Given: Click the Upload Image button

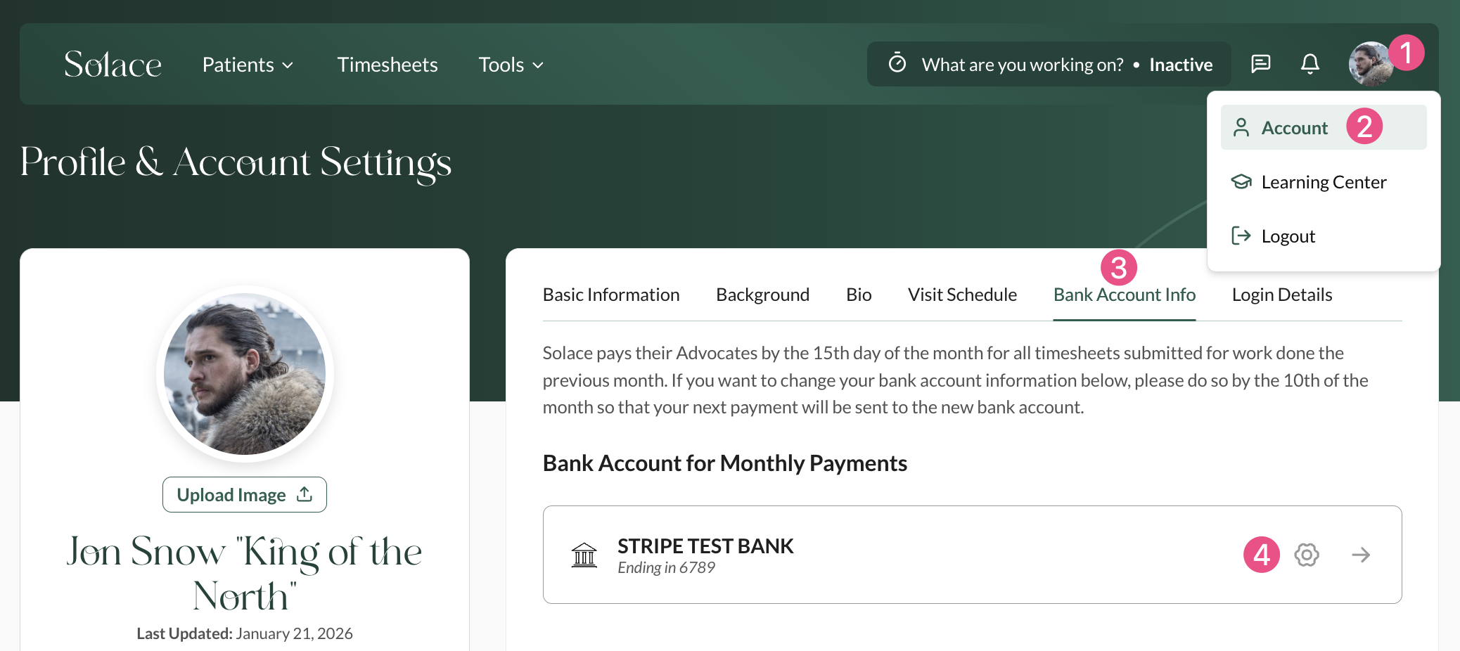Looking at the screenshot, I should pyautogui.click(x=244, y=495).
